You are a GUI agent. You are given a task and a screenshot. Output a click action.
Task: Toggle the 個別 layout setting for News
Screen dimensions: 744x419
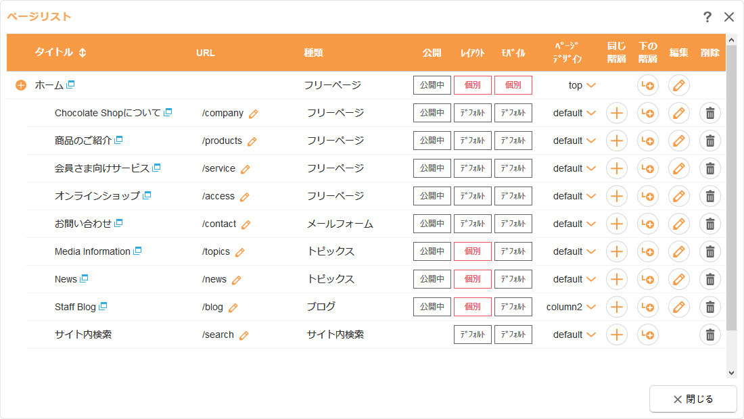[x=472, y=279]
